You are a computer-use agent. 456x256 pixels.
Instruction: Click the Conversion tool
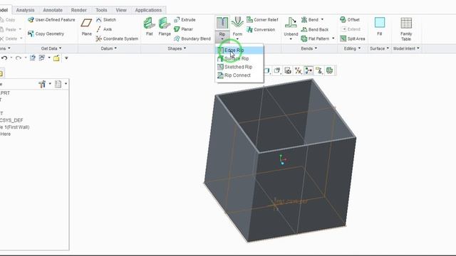coord(261,29)
